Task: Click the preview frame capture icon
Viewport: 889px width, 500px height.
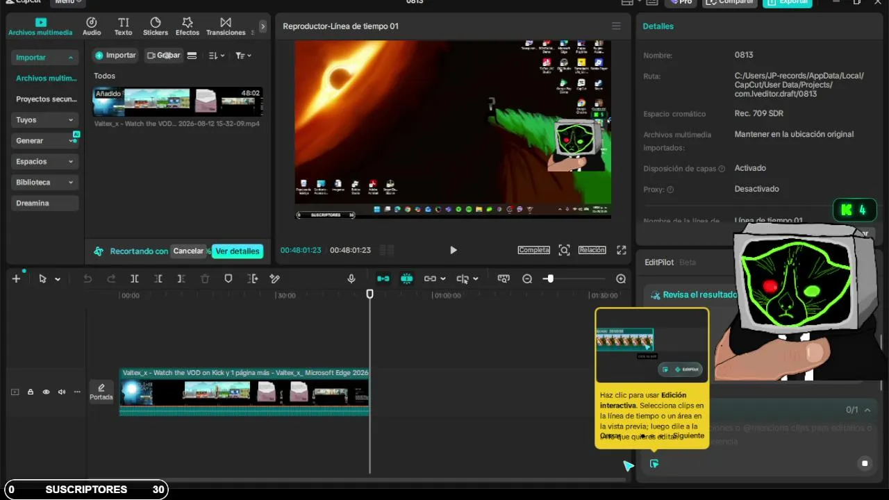Action: pos(564,250)
